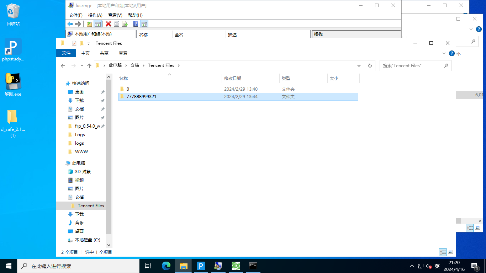Select the 777888999321 folder
This screenshot has height=273, width=486.
[238, 97]
